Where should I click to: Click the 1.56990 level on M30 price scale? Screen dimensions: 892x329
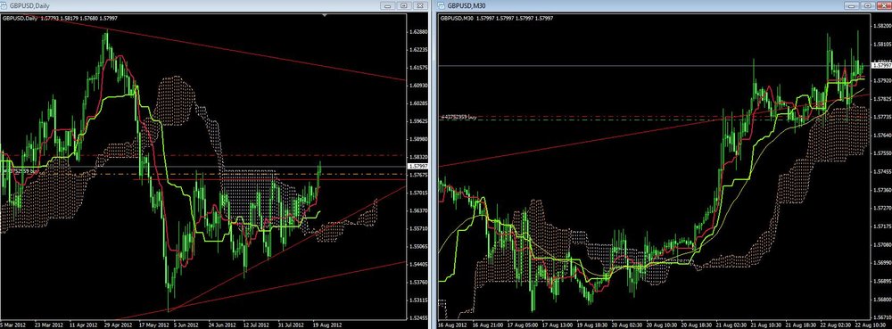882,262
